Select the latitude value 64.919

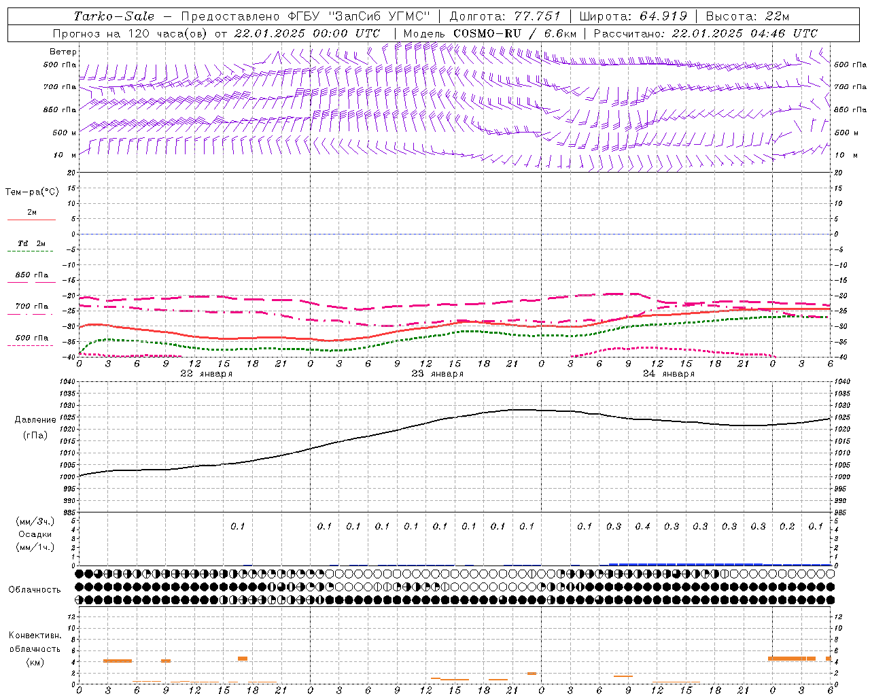[x=663, y=16]
